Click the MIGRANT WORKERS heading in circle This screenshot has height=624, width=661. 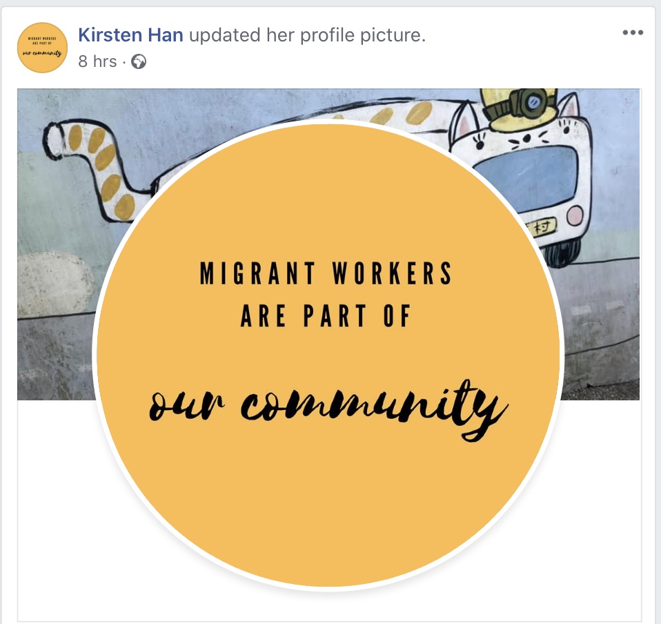point(326,273)
